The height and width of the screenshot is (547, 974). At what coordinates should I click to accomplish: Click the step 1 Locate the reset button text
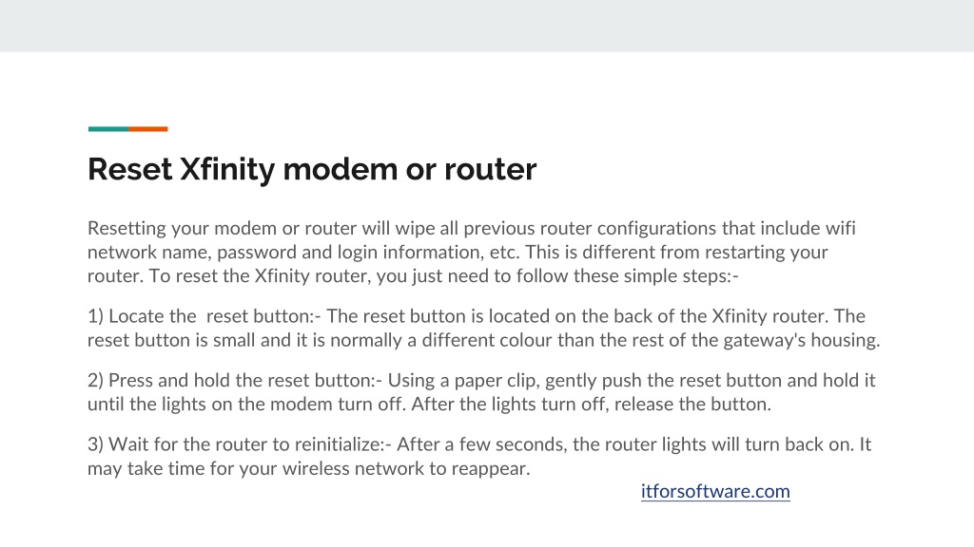484,328
